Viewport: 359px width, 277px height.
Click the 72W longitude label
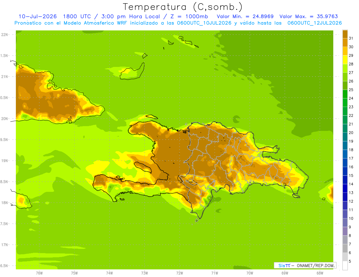click(x=180, y=273)
